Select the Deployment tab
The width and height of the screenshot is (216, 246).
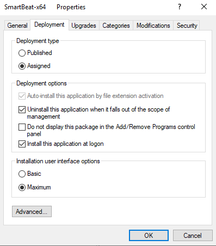50,24
